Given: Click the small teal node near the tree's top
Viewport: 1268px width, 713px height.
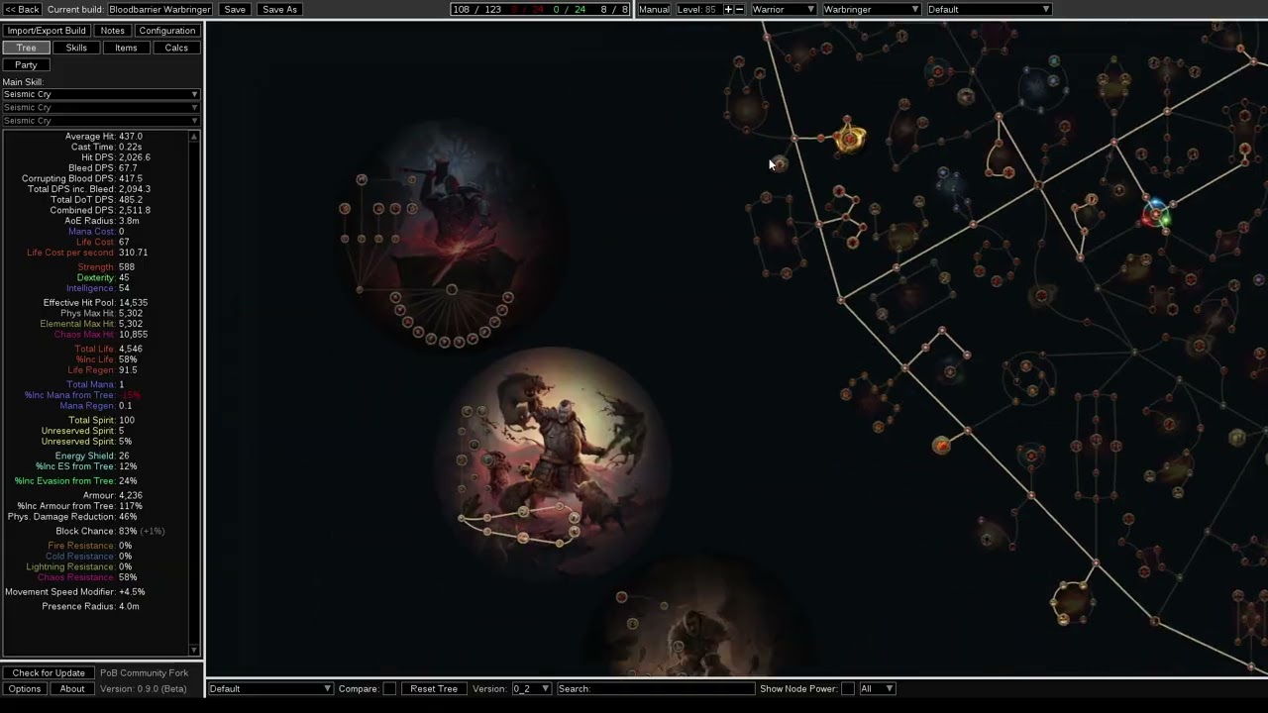Looking at the screenshot, I should coord(1054,61).
